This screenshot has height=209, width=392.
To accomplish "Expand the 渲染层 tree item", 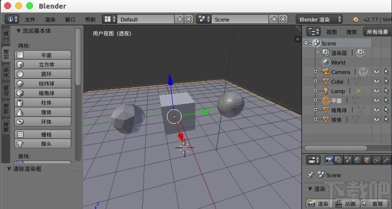I will (318, 52).
